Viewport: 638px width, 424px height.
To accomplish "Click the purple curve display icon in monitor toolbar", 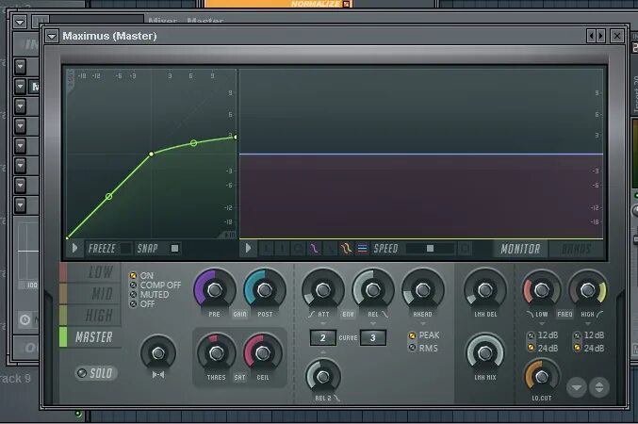I will 314,248.
